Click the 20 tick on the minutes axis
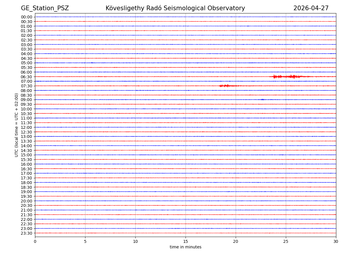 point(236,242)
